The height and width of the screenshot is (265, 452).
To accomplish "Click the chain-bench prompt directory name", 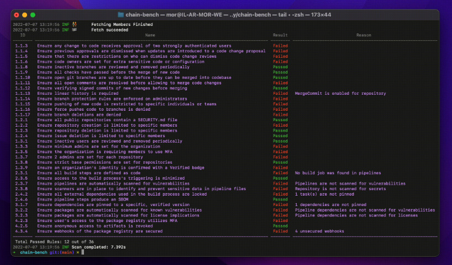I will click(x=34, y=252).
